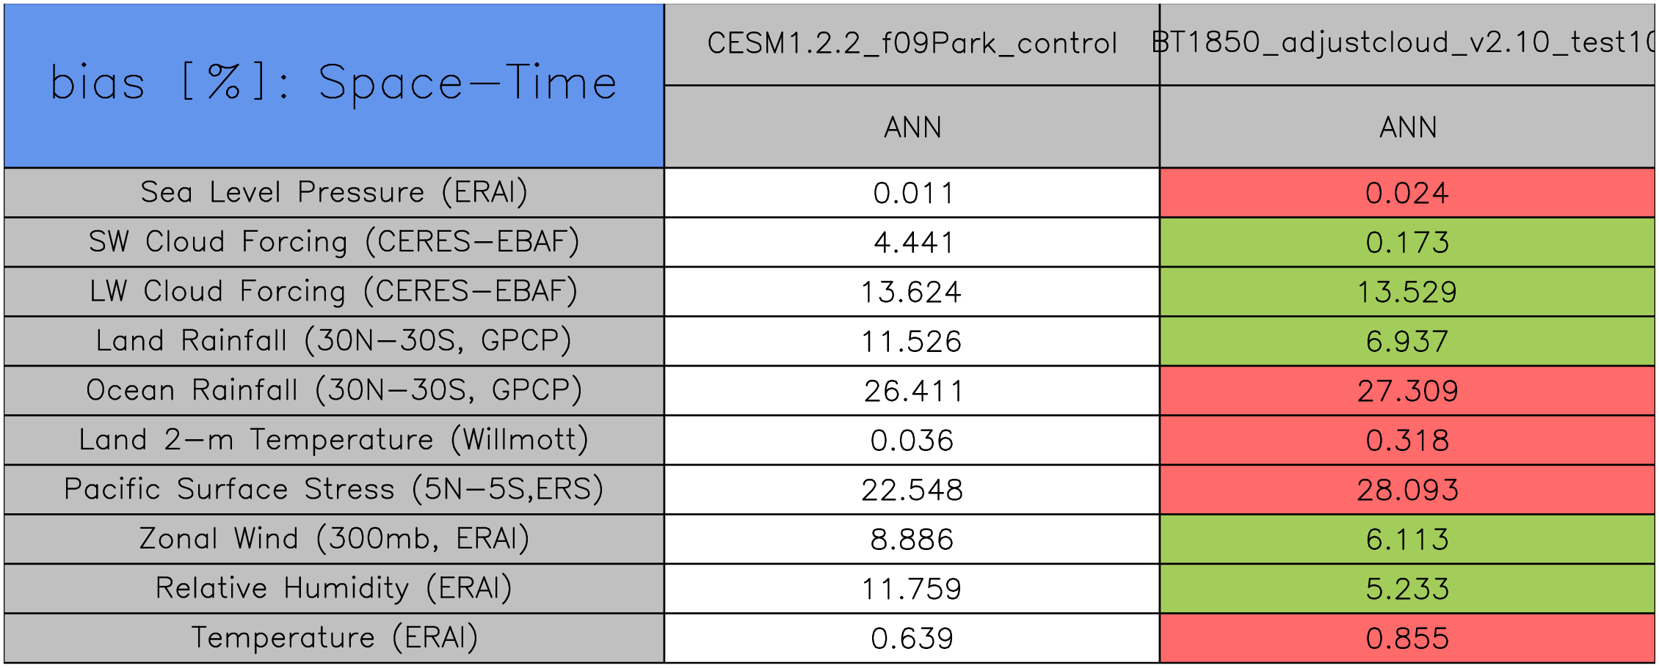Select the Sea Level Pressure (ERAI) row label
Screen dimensions: 1659x668
334,192
